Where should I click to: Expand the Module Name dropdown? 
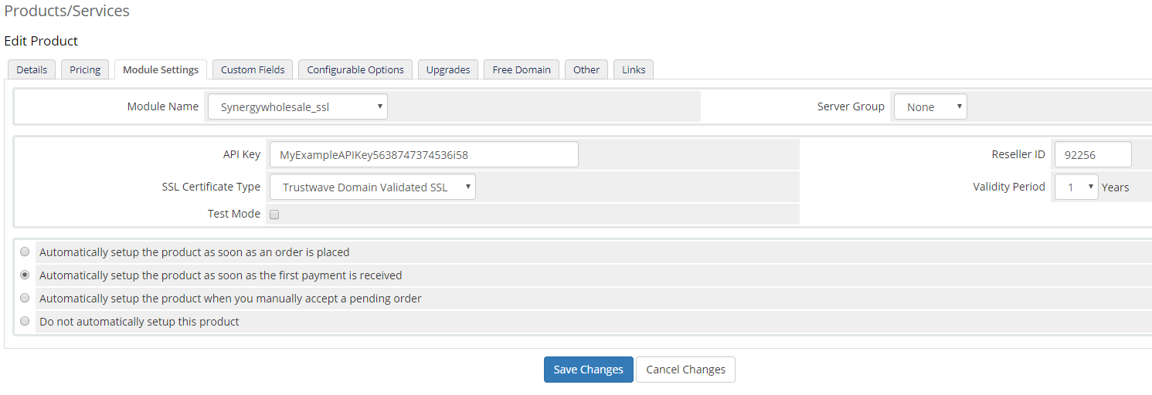(x=297, y=107)
